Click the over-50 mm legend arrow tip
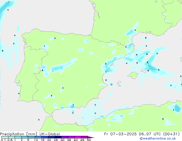The height and width of the screenshot is (141, 182). (x=91, y=137)
